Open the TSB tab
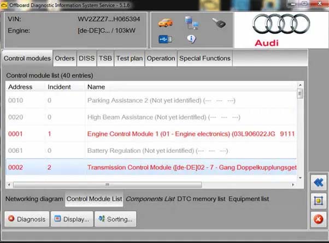The width and height of the screenshot is (329, 243). point(105,58)
